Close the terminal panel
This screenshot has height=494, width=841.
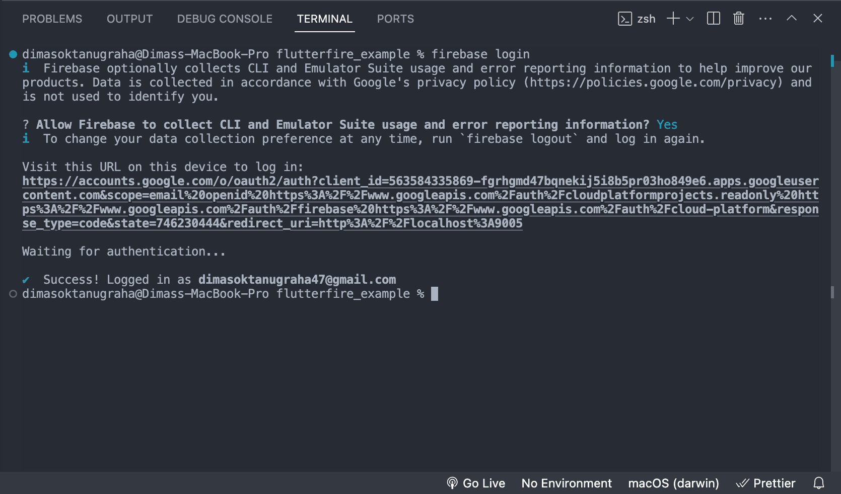818,18
